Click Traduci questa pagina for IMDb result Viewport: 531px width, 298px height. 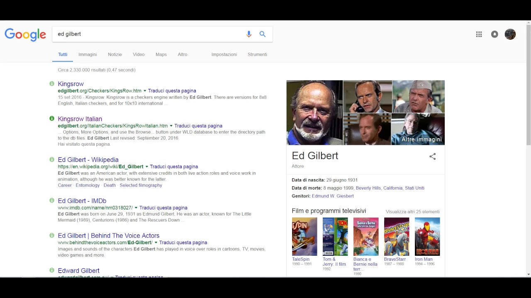click(163, 208)
